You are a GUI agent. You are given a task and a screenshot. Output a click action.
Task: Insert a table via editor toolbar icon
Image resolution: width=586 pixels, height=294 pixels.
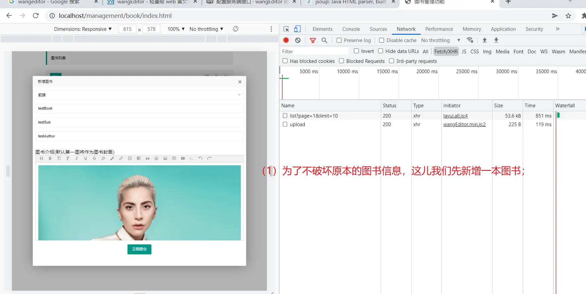click(174, 159)
